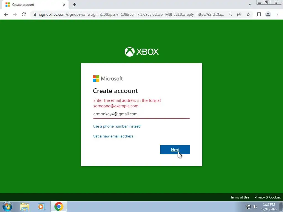Click the red email format error message
This screenshot has width=283, height=212.
tap(127, 103)
